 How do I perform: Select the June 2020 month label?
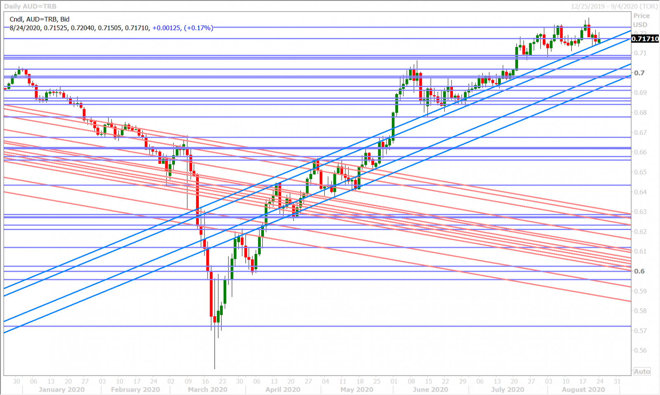coord(430,390)
